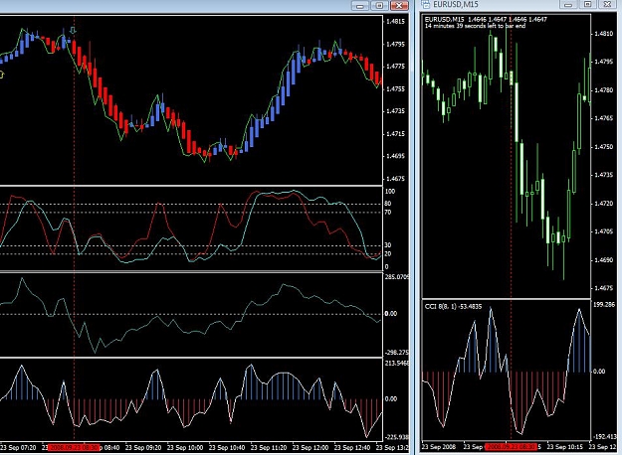Viewport: 622px width, 455px height.
Task: Click the red 2008.09.23 08:30 label in EURUSD,M15 window
Action: (511, 447)
